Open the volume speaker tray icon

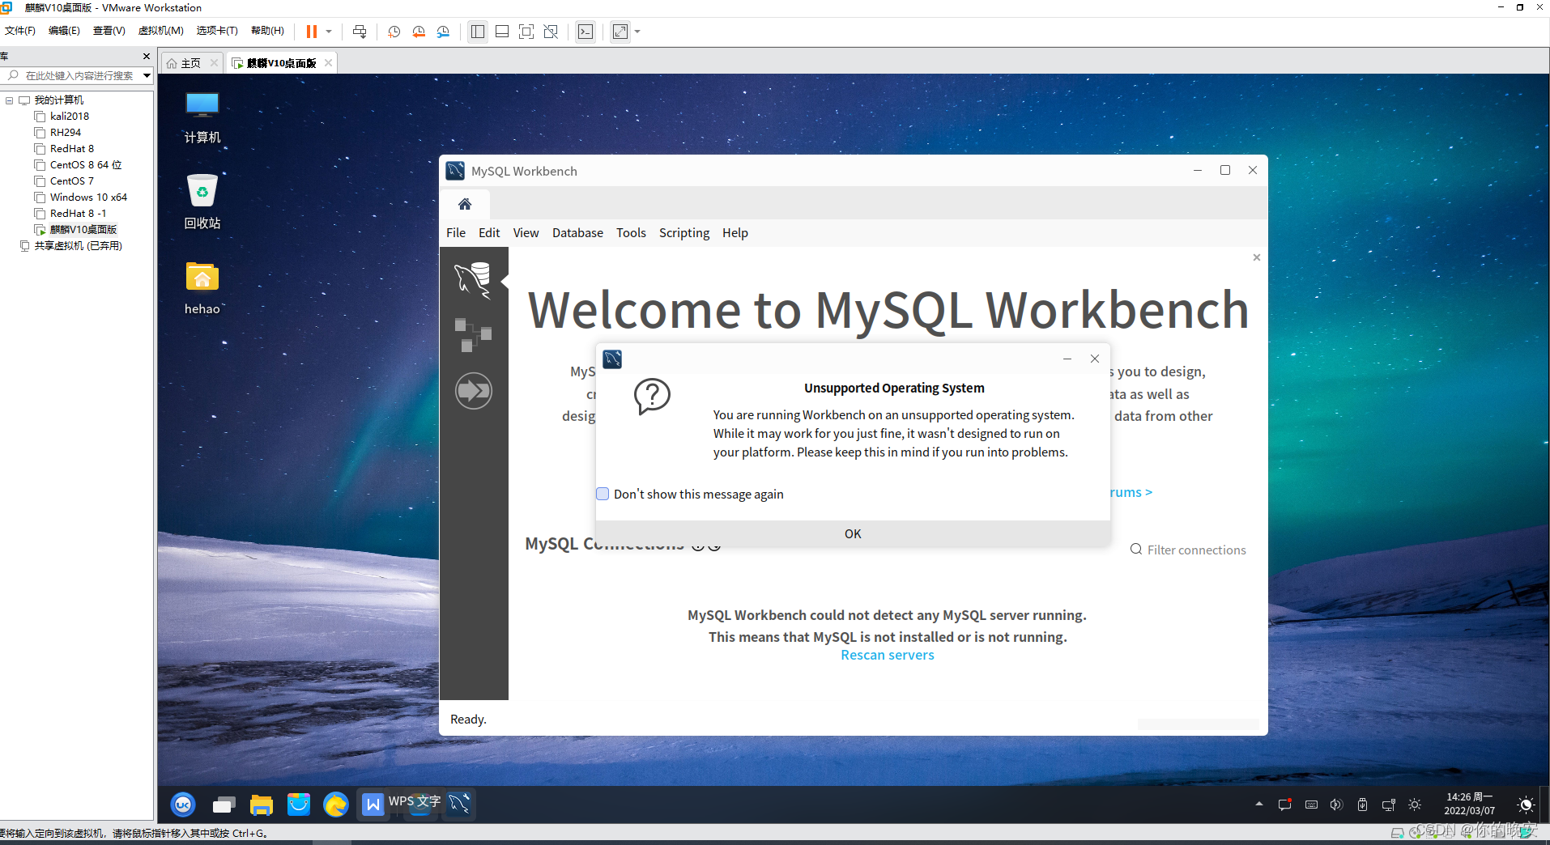(1337, 805)
